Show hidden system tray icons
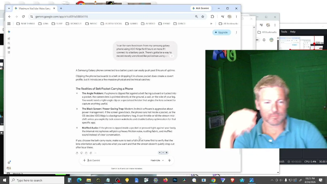Viewport: 327px width, 184px height. click(x=272, y=180)
